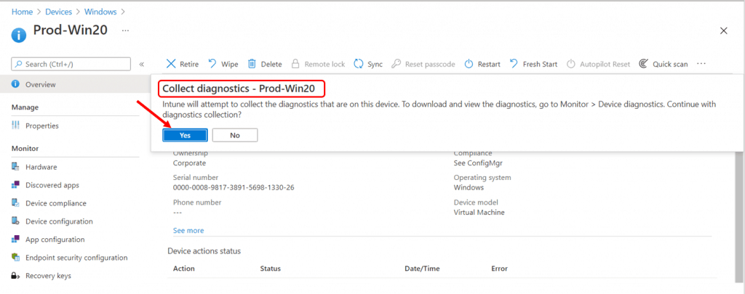
Task: Click the Quick scan icon
Action: tap(644, 64)
